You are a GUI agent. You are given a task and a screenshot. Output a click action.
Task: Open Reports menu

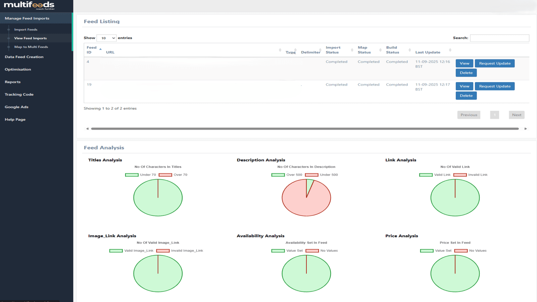[x=13, y=82]
